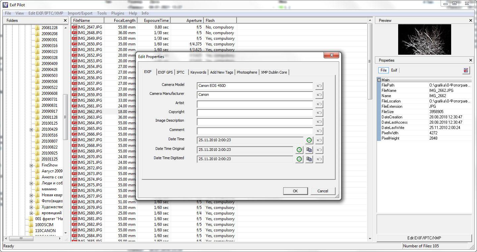477x252 pixels.
Task: Click the Exif Pilot app icon in title bar
Action: [5, 5]
